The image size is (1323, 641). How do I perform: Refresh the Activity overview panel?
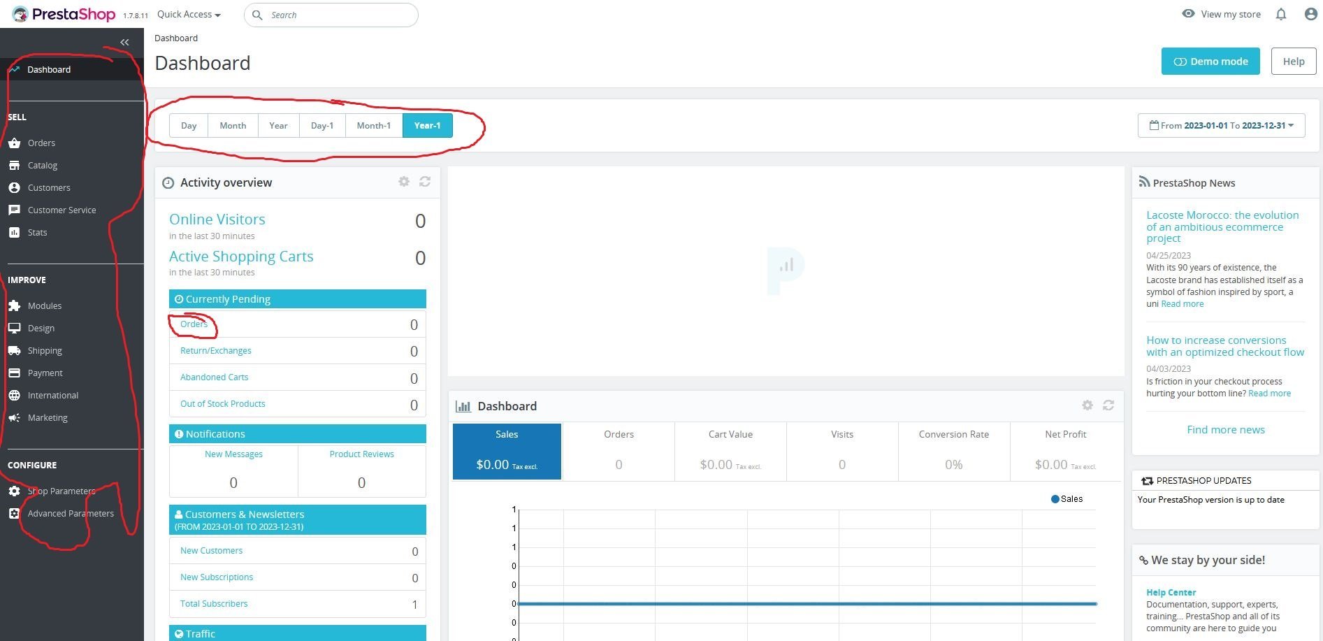[x=425, y=182]
